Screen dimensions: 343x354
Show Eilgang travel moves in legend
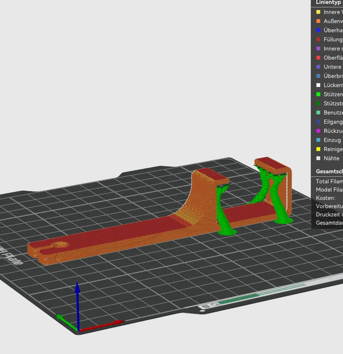pos(332,122)
